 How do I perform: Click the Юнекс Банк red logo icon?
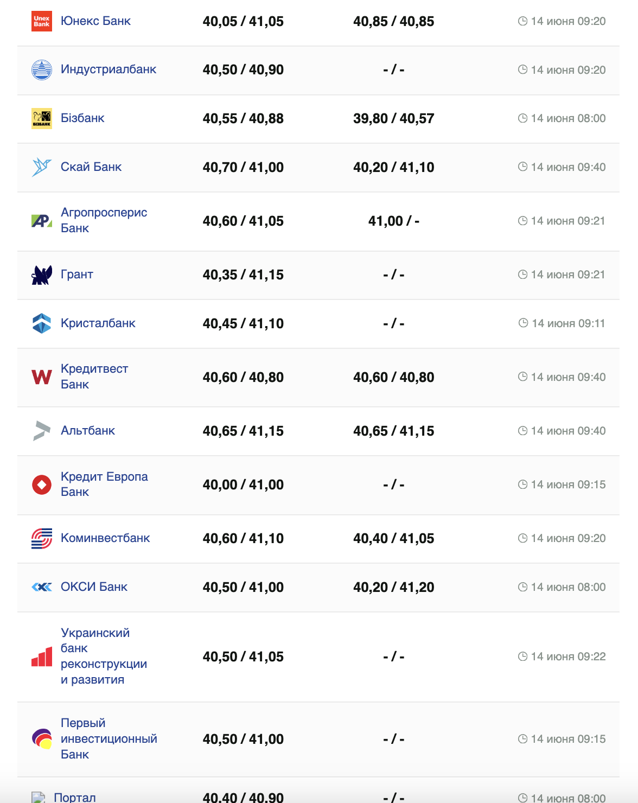42,21
